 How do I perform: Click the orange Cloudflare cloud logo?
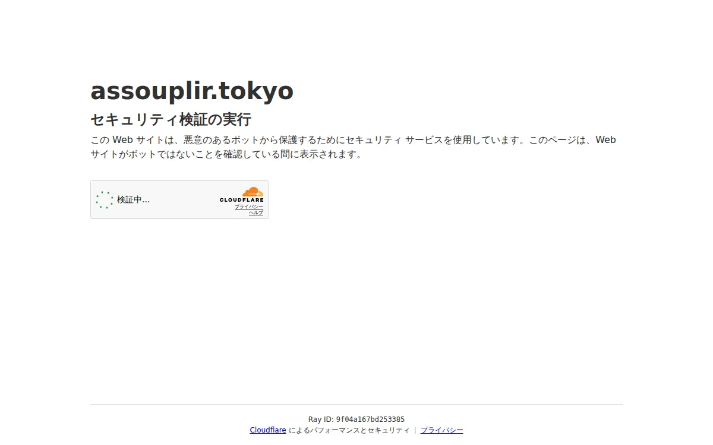(253, 192)
